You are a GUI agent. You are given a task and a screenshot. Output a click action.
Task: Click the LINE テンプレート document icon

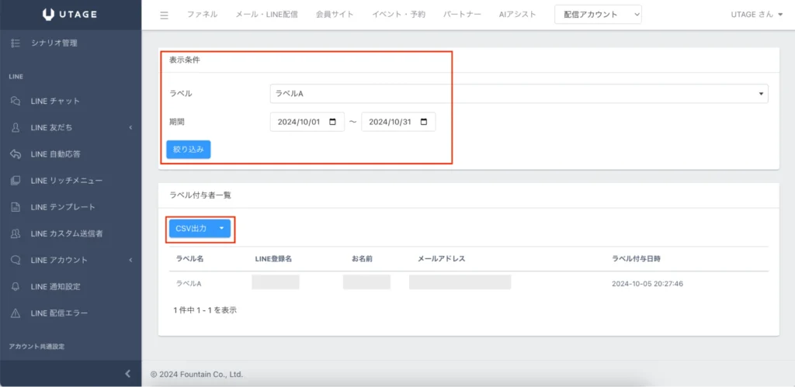[x=16, y=206]
